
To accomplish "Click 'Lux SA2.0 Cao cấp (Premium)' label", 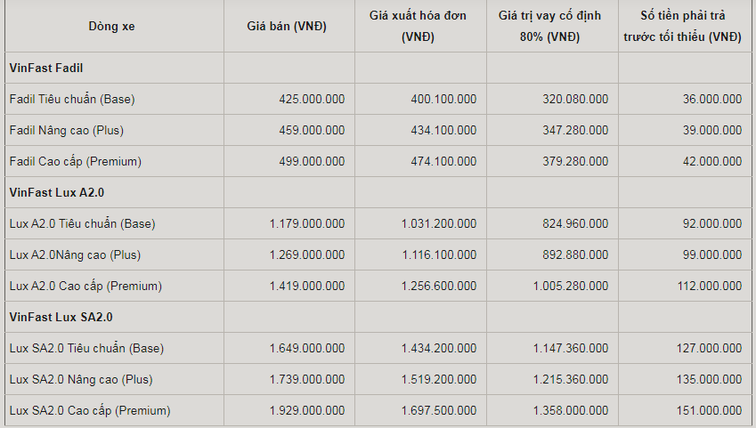I will pyautogui.click(x=90, y=411).
